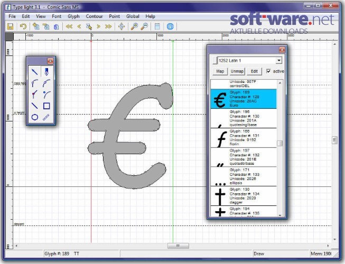
Task: Close the character map panel
Action: 282,50
